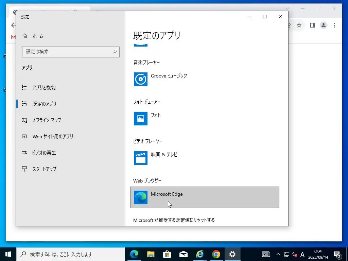Image resolution: width=348 pixels, height=261 pixels.
Task: Open Mail app from the taskbar
Action: [x=183, y=254]
